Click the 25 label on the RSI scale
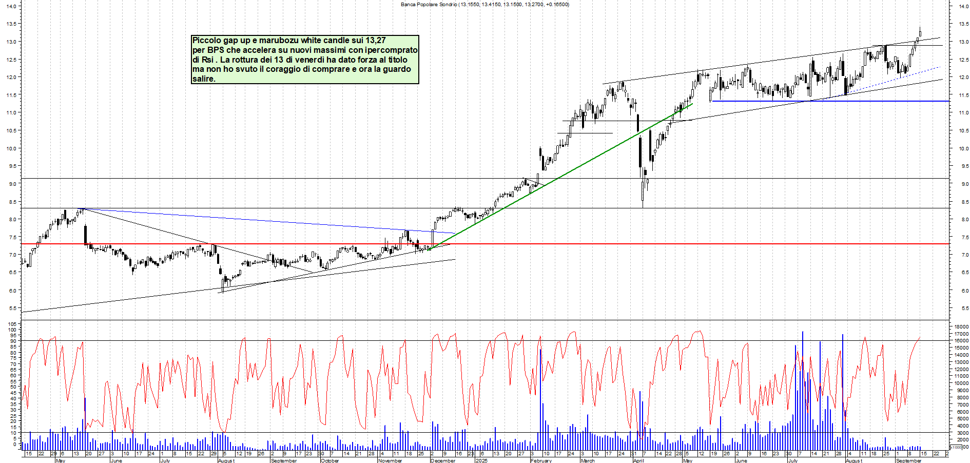 (x=13, y=416)
